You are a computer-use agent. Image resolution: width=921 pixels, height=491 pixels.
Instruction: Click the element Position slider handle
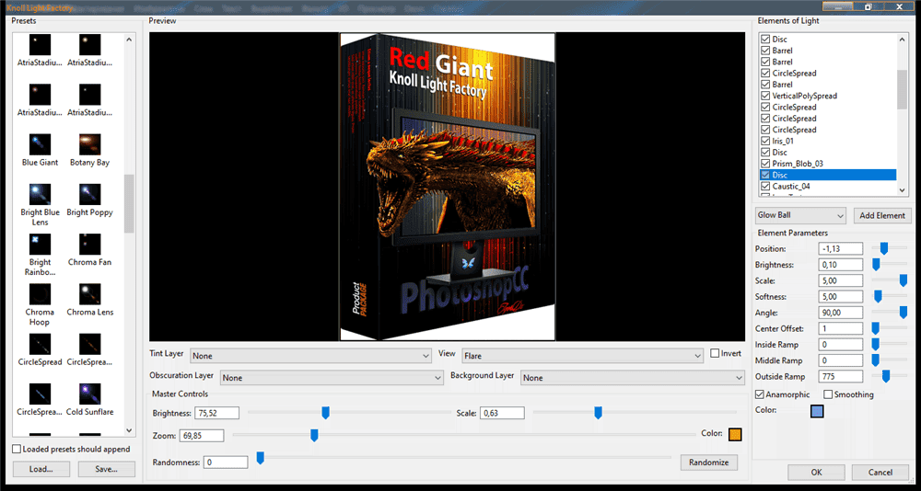pyautogui.click(x=883, y=249)
